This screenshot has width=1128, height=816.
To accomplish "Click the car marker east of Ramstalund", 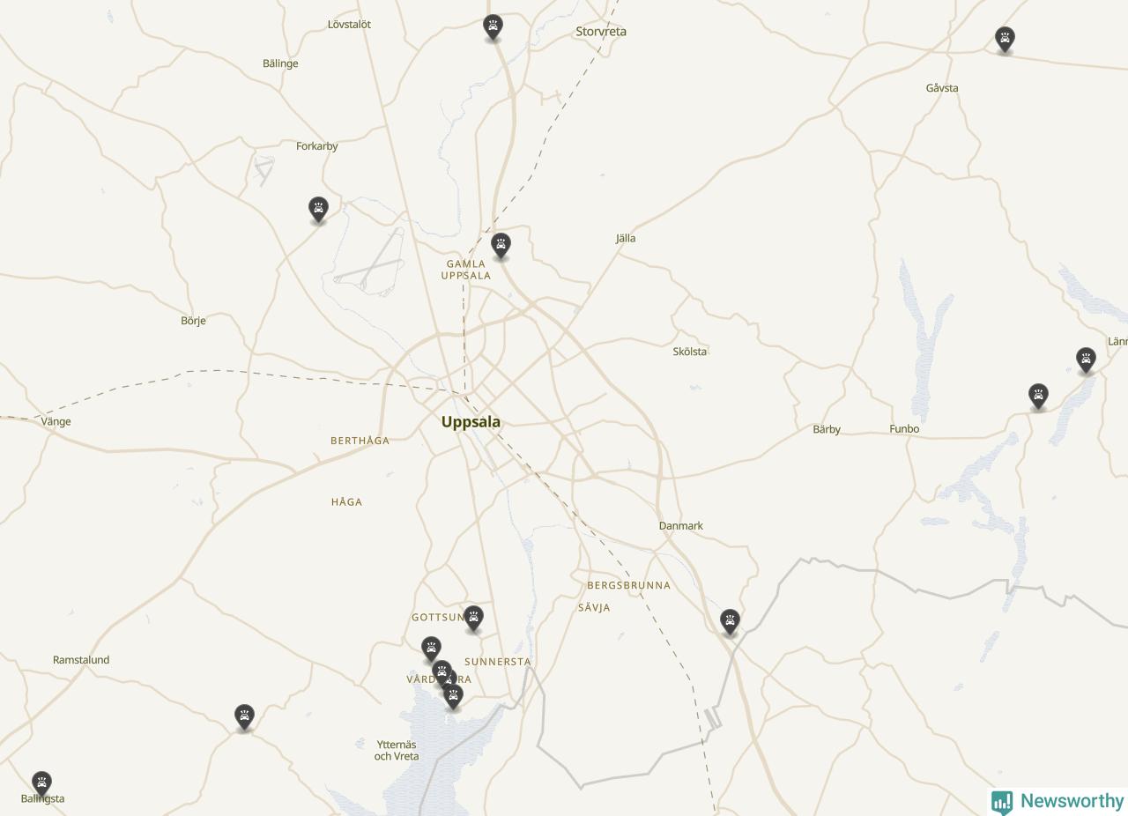I will point(244,716).
